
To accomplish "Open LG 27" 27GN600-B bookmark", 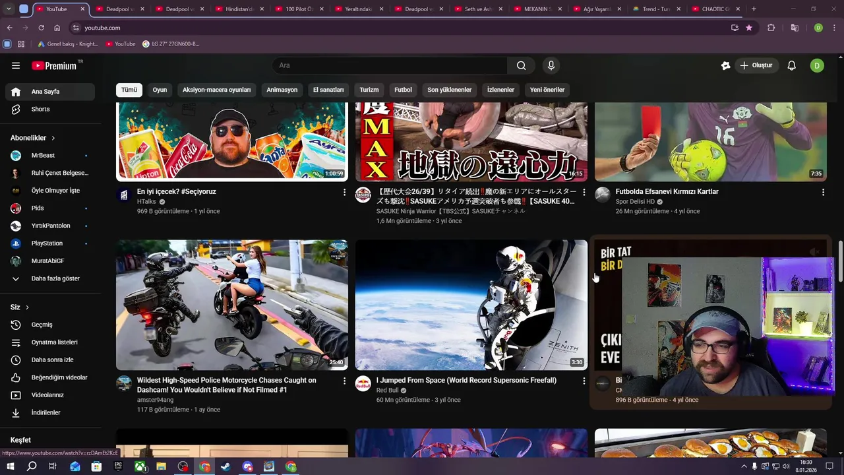I will click(171, 44).
